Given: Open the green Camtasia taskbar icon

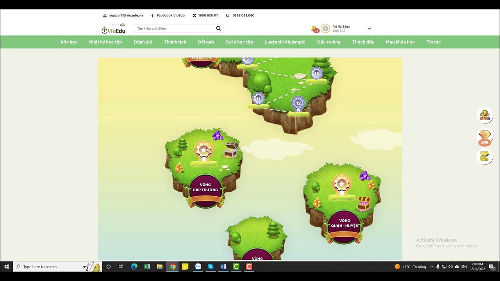Looking at the screenshot, I should pos(236,267).
